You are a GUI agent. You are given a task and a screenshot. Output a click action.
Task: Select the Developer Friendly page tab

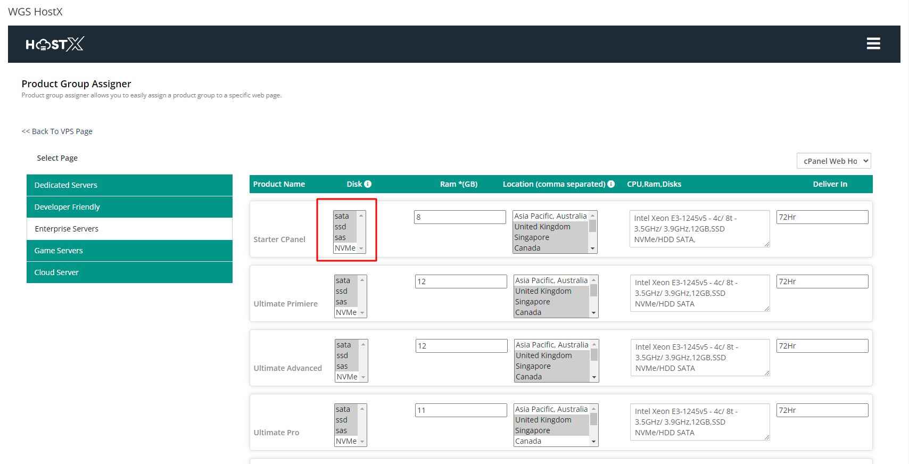pos(129,207)
